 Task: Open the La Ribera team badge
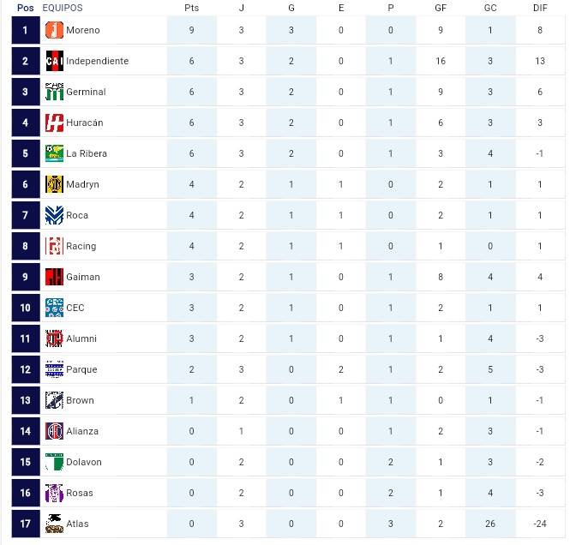(54, 153)
